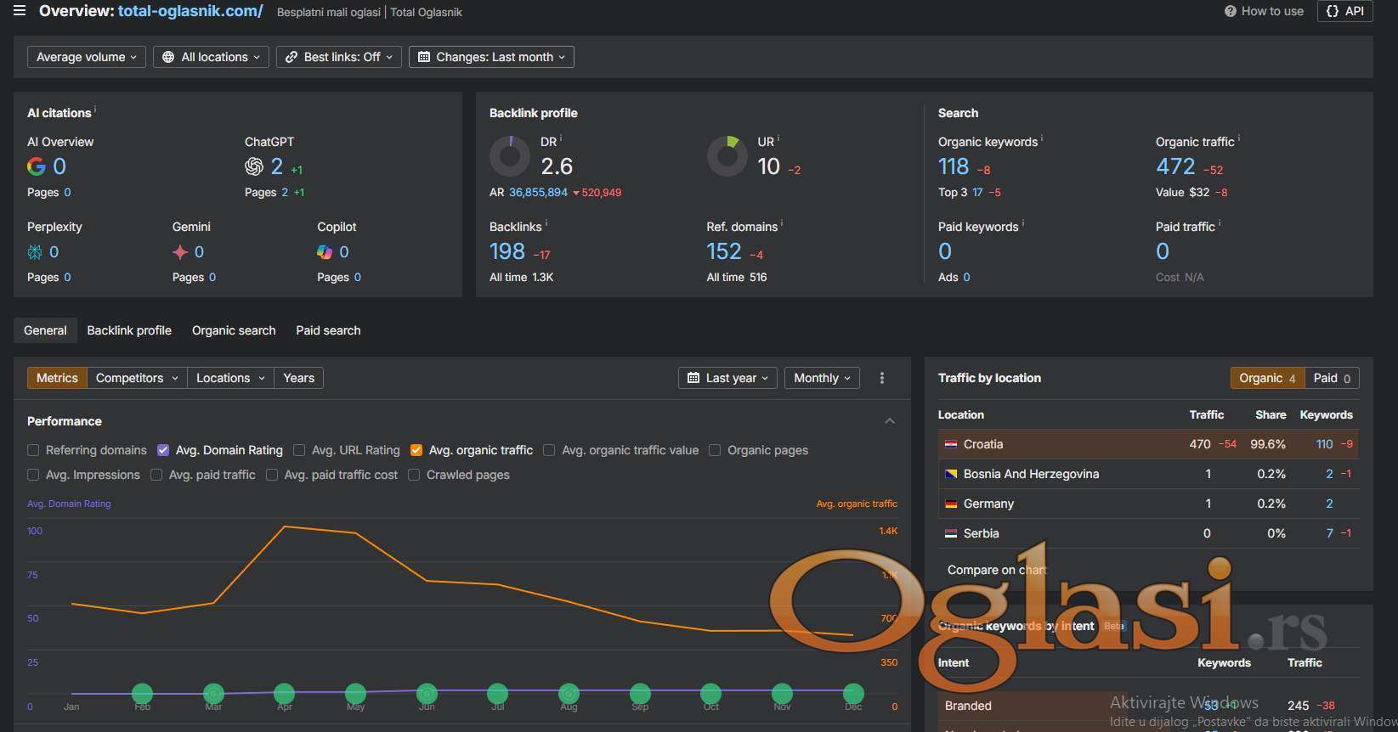Open the total-oglasnik.com/ domain link
The image size is (1398, 732).
(190, 11)
